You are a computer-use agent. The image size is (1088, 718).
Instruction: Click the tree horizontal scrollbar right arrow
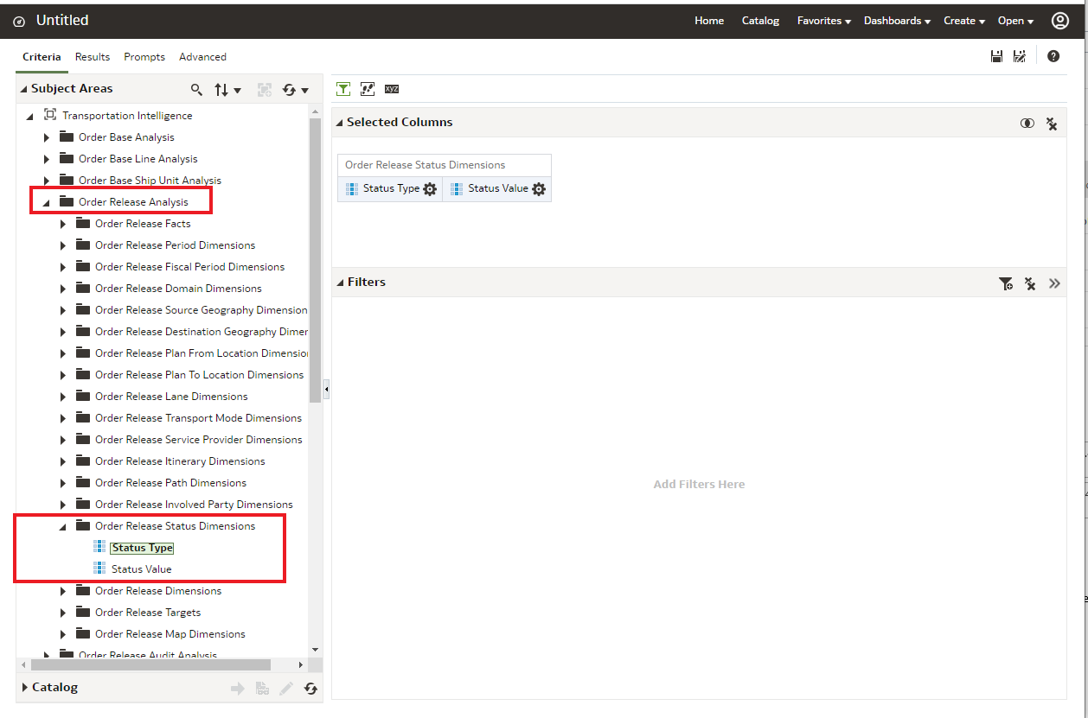301,665
